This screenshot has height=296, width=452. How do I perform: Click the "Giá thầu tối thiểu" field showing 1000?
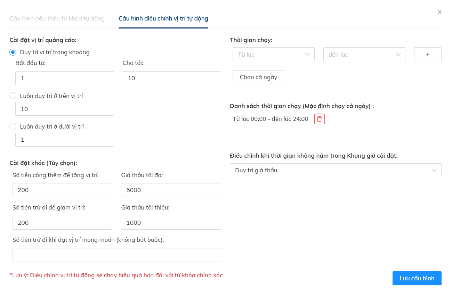click(x=171, y=222)
